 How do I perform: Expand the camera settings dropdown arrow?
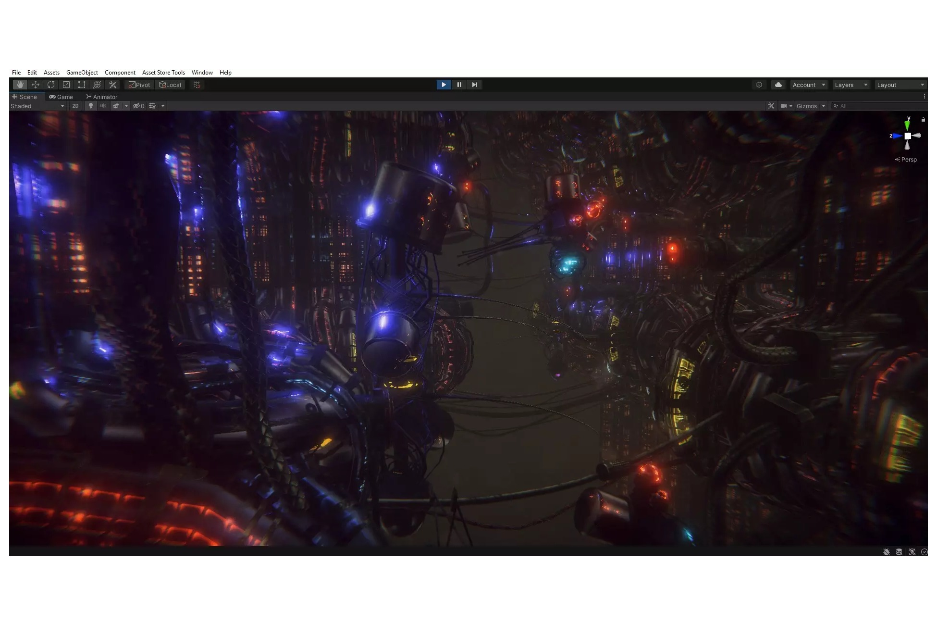791,106
